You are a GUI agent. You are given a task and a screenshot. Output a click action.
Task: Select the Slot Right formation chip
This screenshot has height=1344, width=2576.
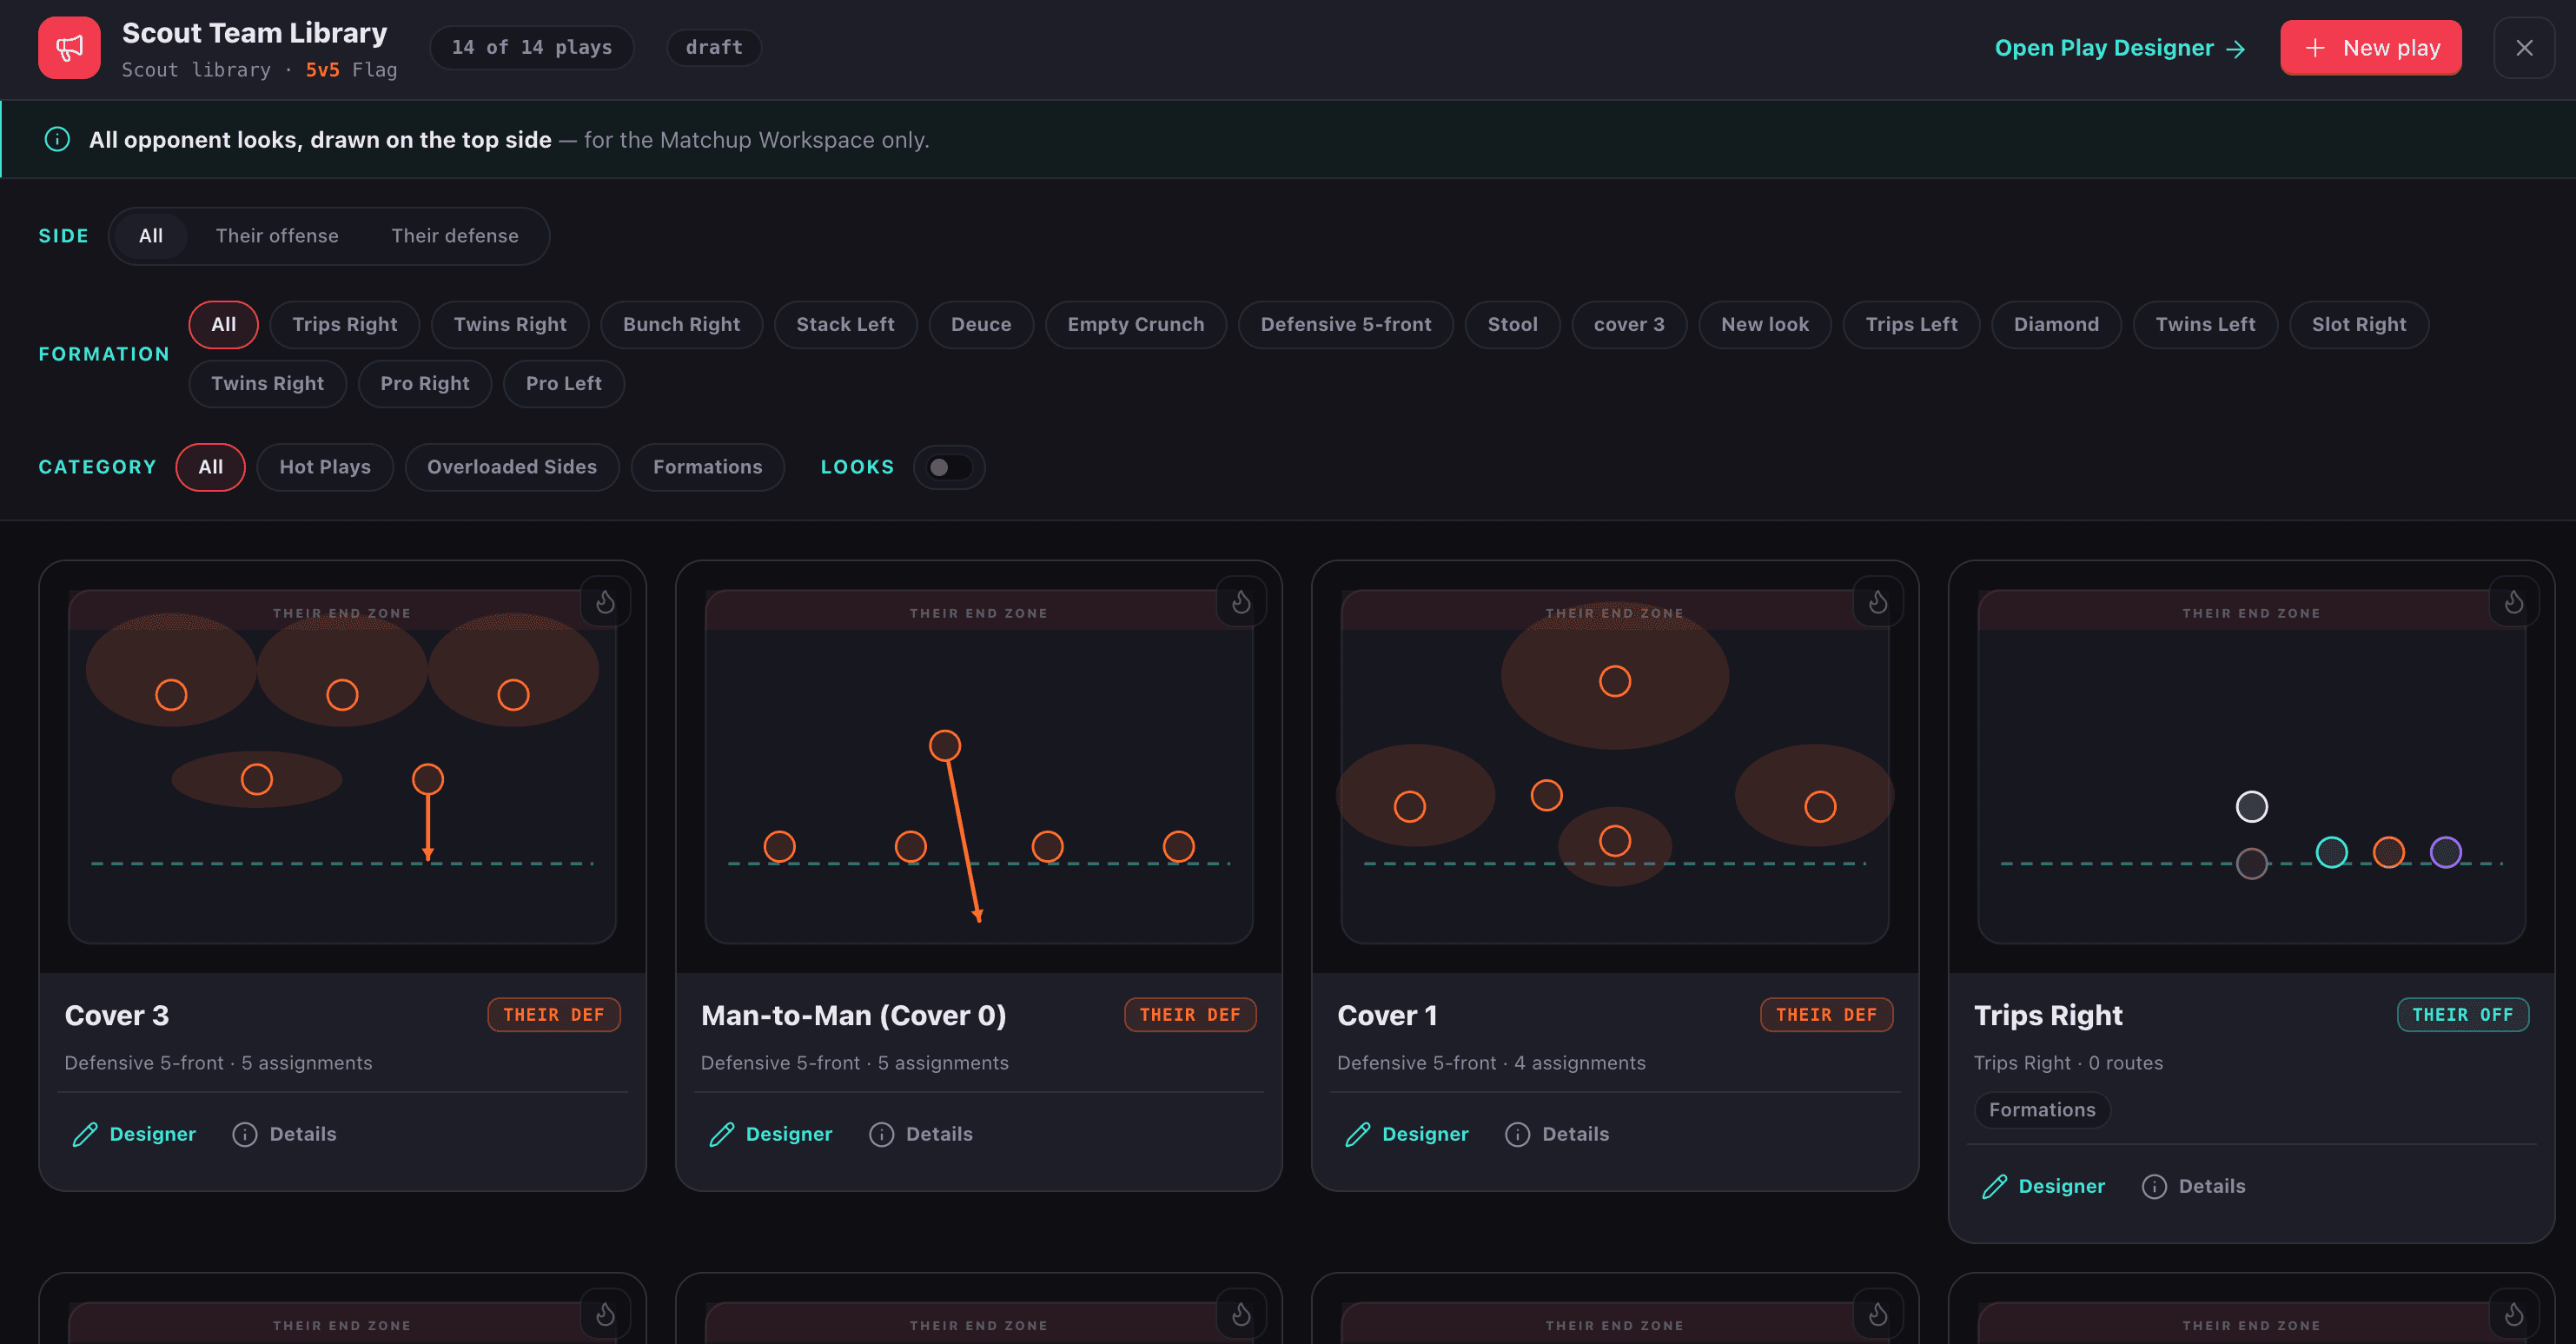[2360, 325]
